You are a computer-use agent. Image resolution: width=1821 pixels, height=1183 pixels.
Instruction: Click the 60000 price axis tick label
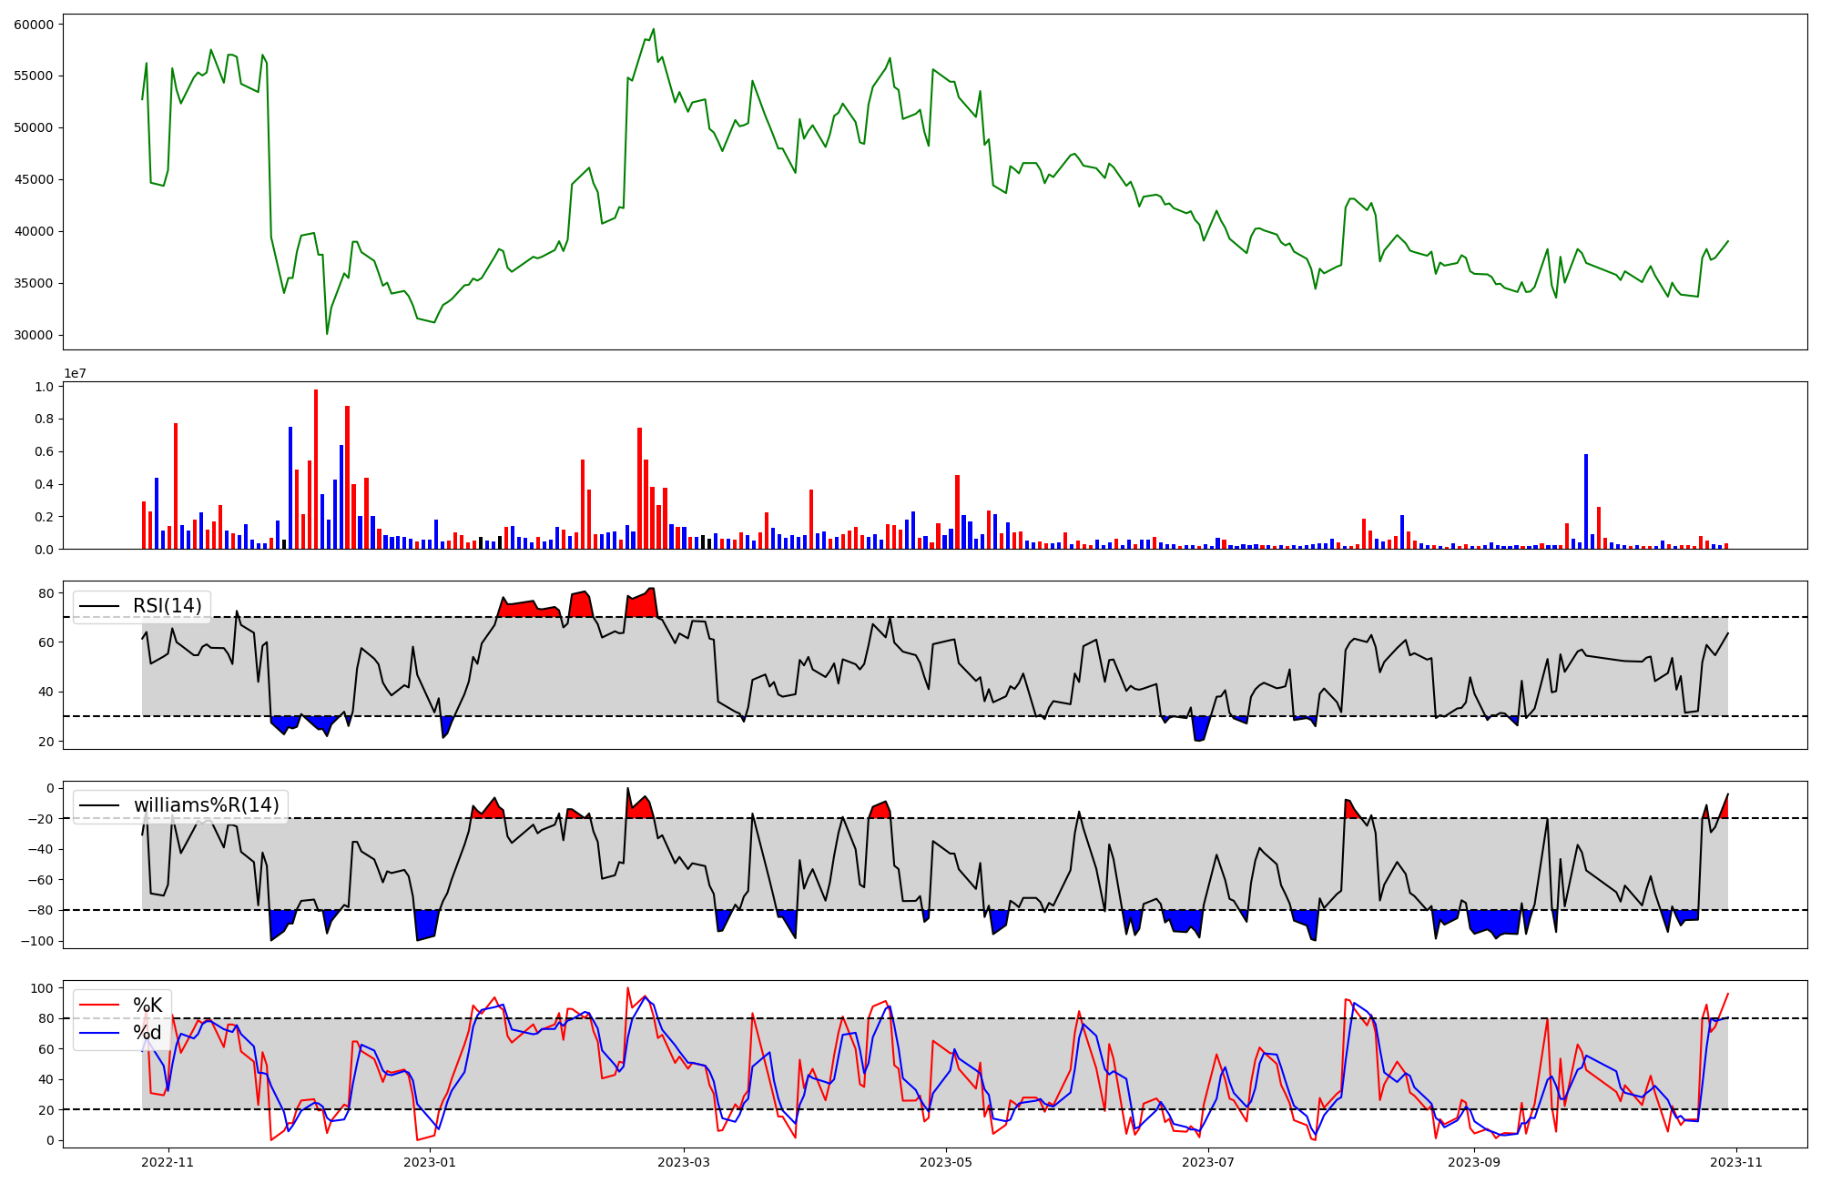(34, 25)
